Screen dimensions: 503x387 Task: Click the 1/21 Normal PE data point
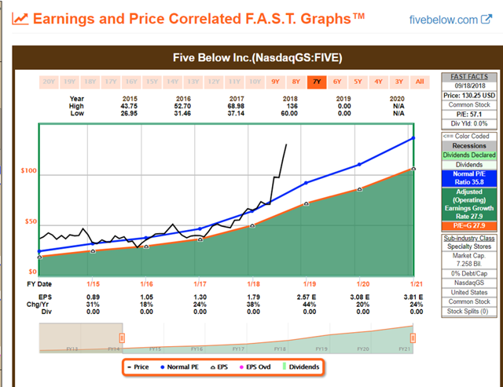click(x=413, y=138)
